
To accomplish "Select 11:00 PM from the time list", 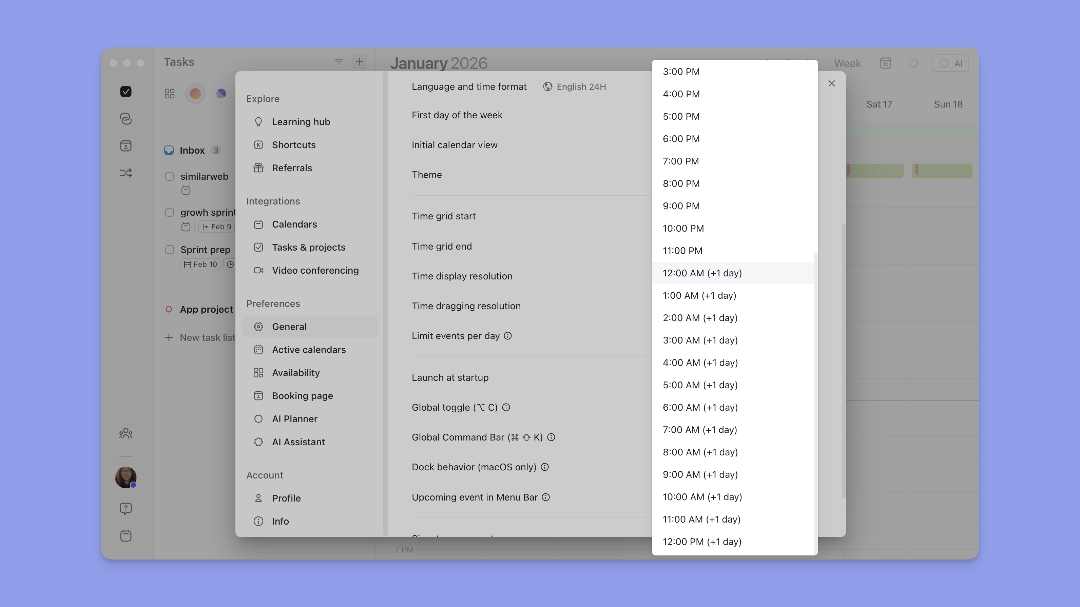I will point(732,251).
